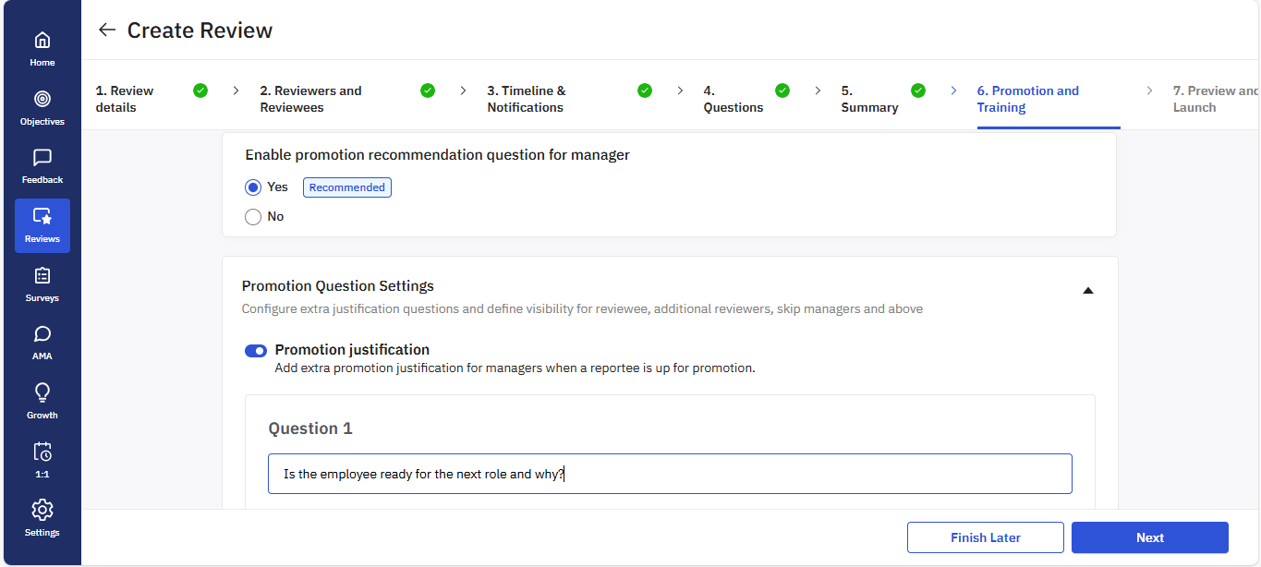Viewport: 1261px width, 567px height.
Task: Open the Growth lightbulb icon
Action: pyautogui.click(x=42, y=401)
